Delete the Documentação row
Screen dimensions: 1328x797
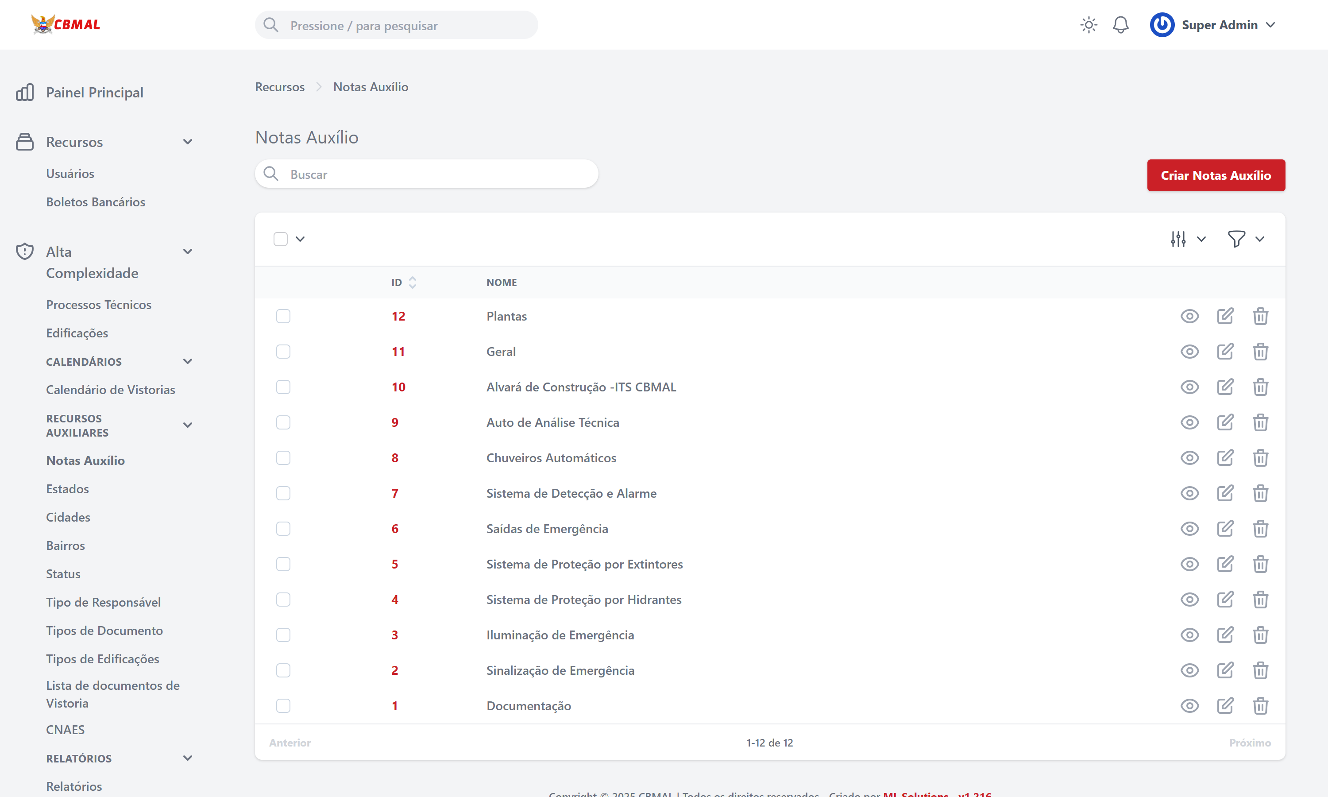coord(1260,706)
